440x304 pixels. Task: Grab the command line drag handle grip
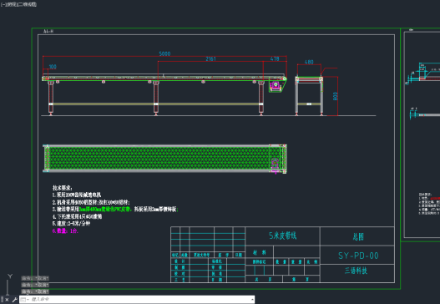pyautogui.click(x=3, y=300)
